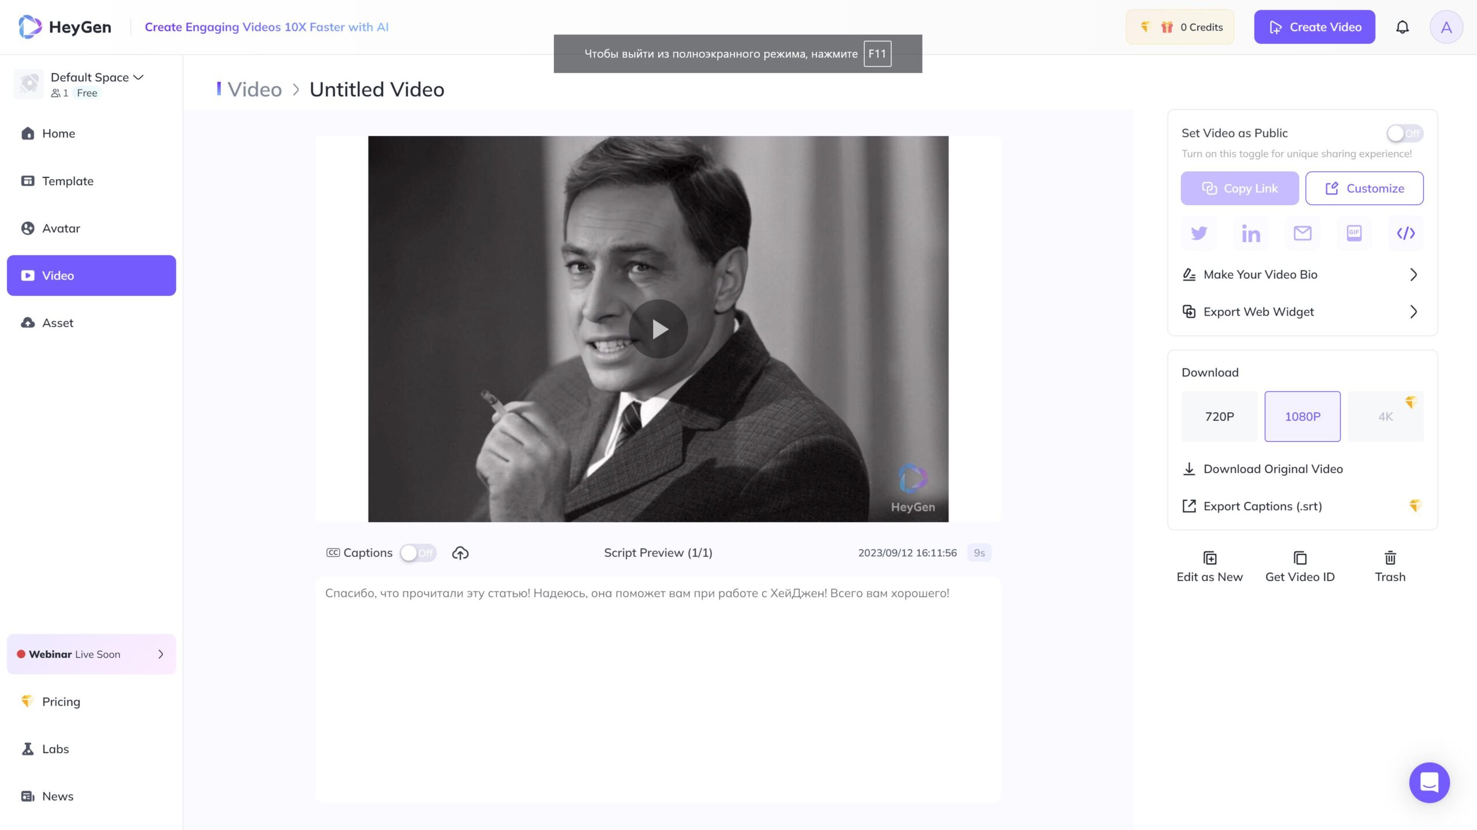Viewport: 1477px width, 830px height.
Task: Enable the Captions toggle
Action: [x=418, y=553]
